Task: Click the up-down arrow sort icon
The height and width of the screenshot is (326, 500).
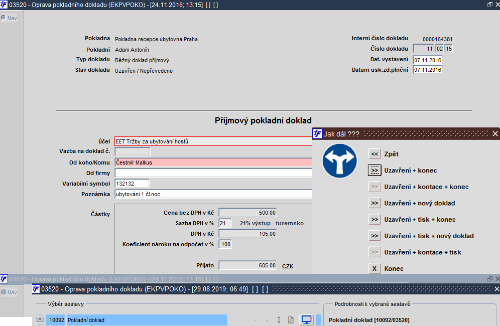Action: coord(279,319)
